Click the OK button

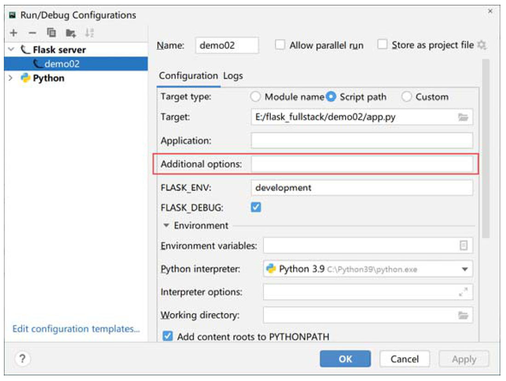pyautogui.click(x=345, y=359)
